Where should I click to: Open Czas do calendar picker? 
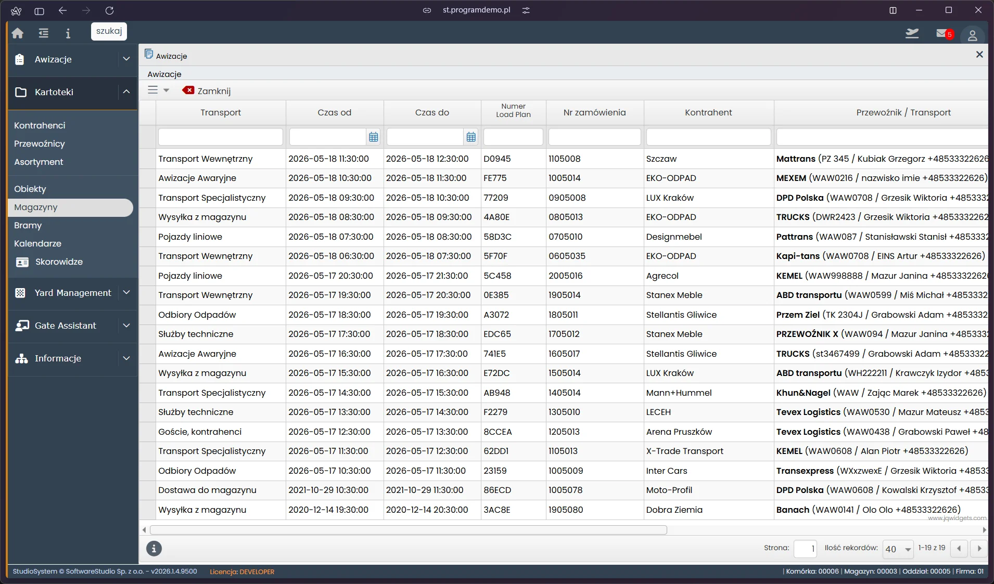(471, 137)
